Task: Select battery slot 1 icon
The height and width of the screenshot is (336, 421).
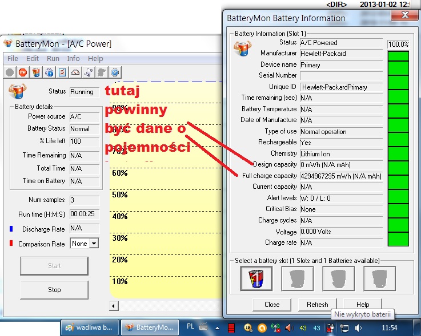Action: (256, 278)
